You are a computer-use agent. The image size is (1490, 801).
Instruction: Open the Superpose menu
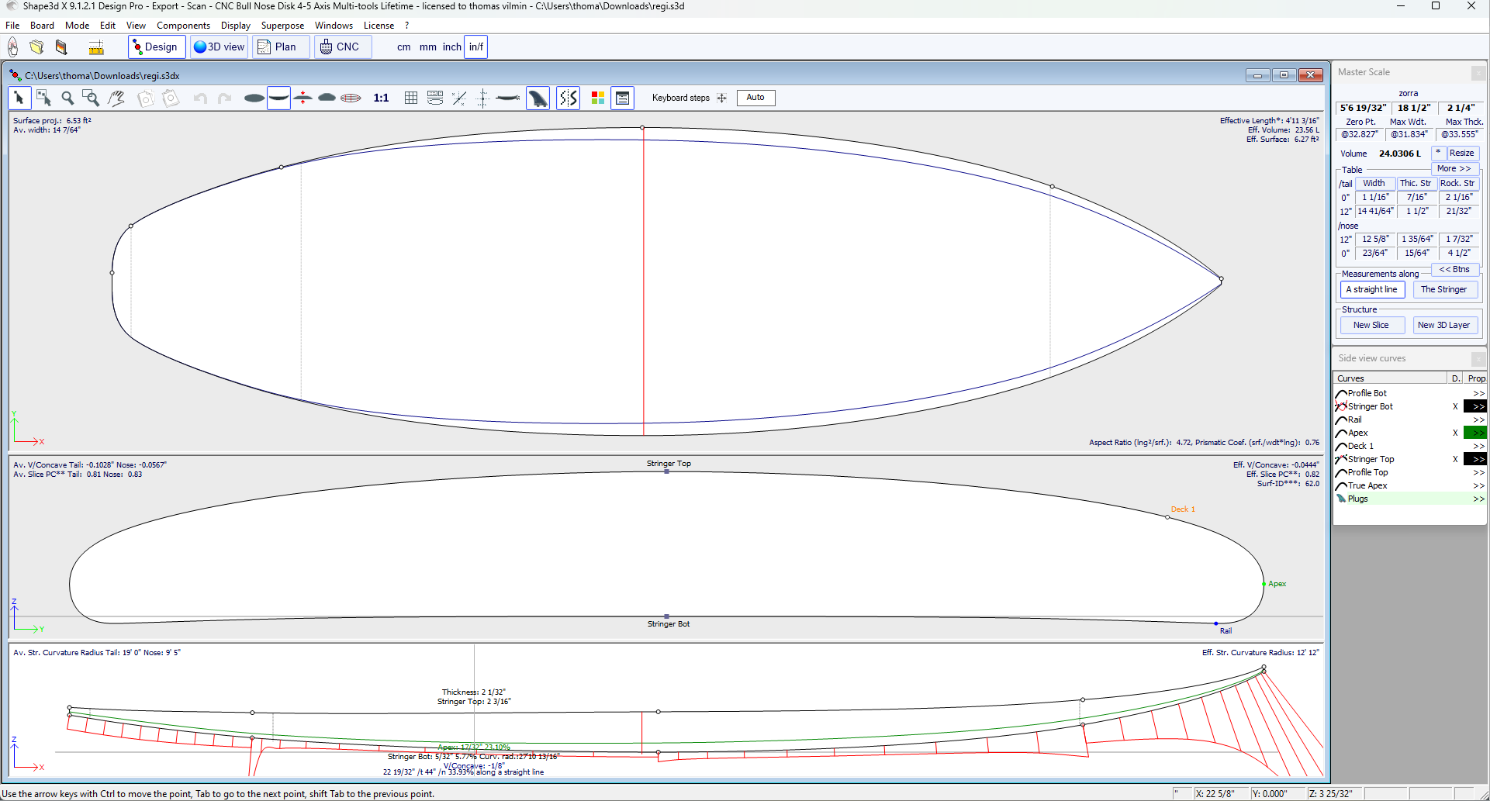pos(282,26)
